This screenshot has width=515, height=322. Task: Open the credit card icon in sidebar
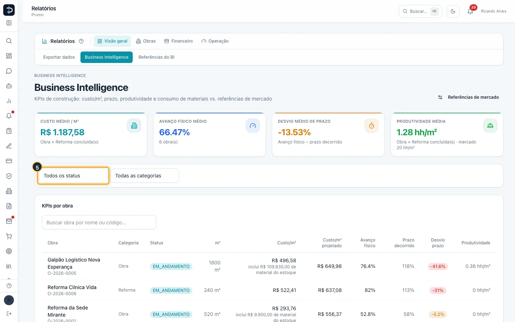(9, 161)
